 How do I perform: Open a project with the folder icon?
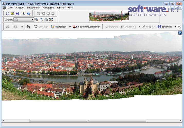(12, 14)
